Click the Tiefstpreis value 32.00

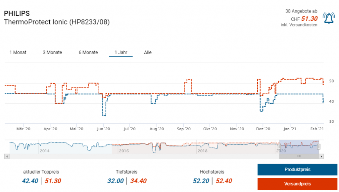tap(116, 181)
